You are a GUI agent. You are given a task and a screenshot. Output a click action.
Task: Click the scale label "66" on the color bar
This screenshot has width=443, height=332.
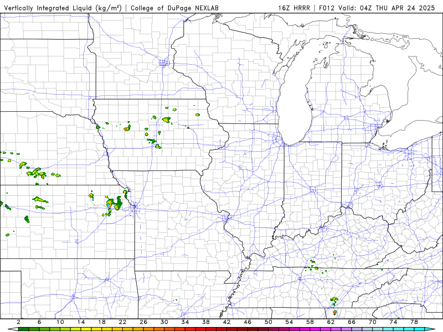(x=352, y=322)
